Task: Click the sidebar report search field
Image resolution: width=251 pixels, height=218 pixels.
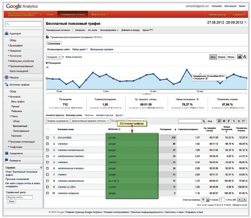Action: click(x=23, y=24)
